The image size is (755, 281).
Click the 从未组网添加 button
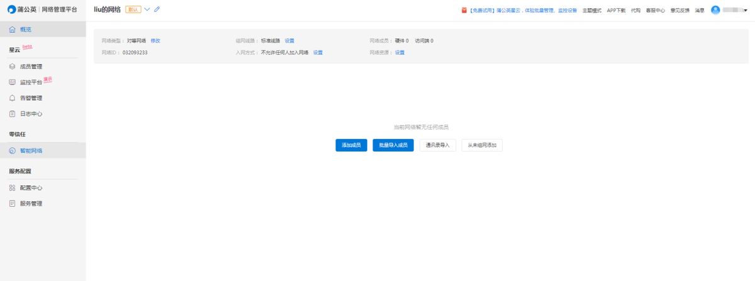pos(482,145)
